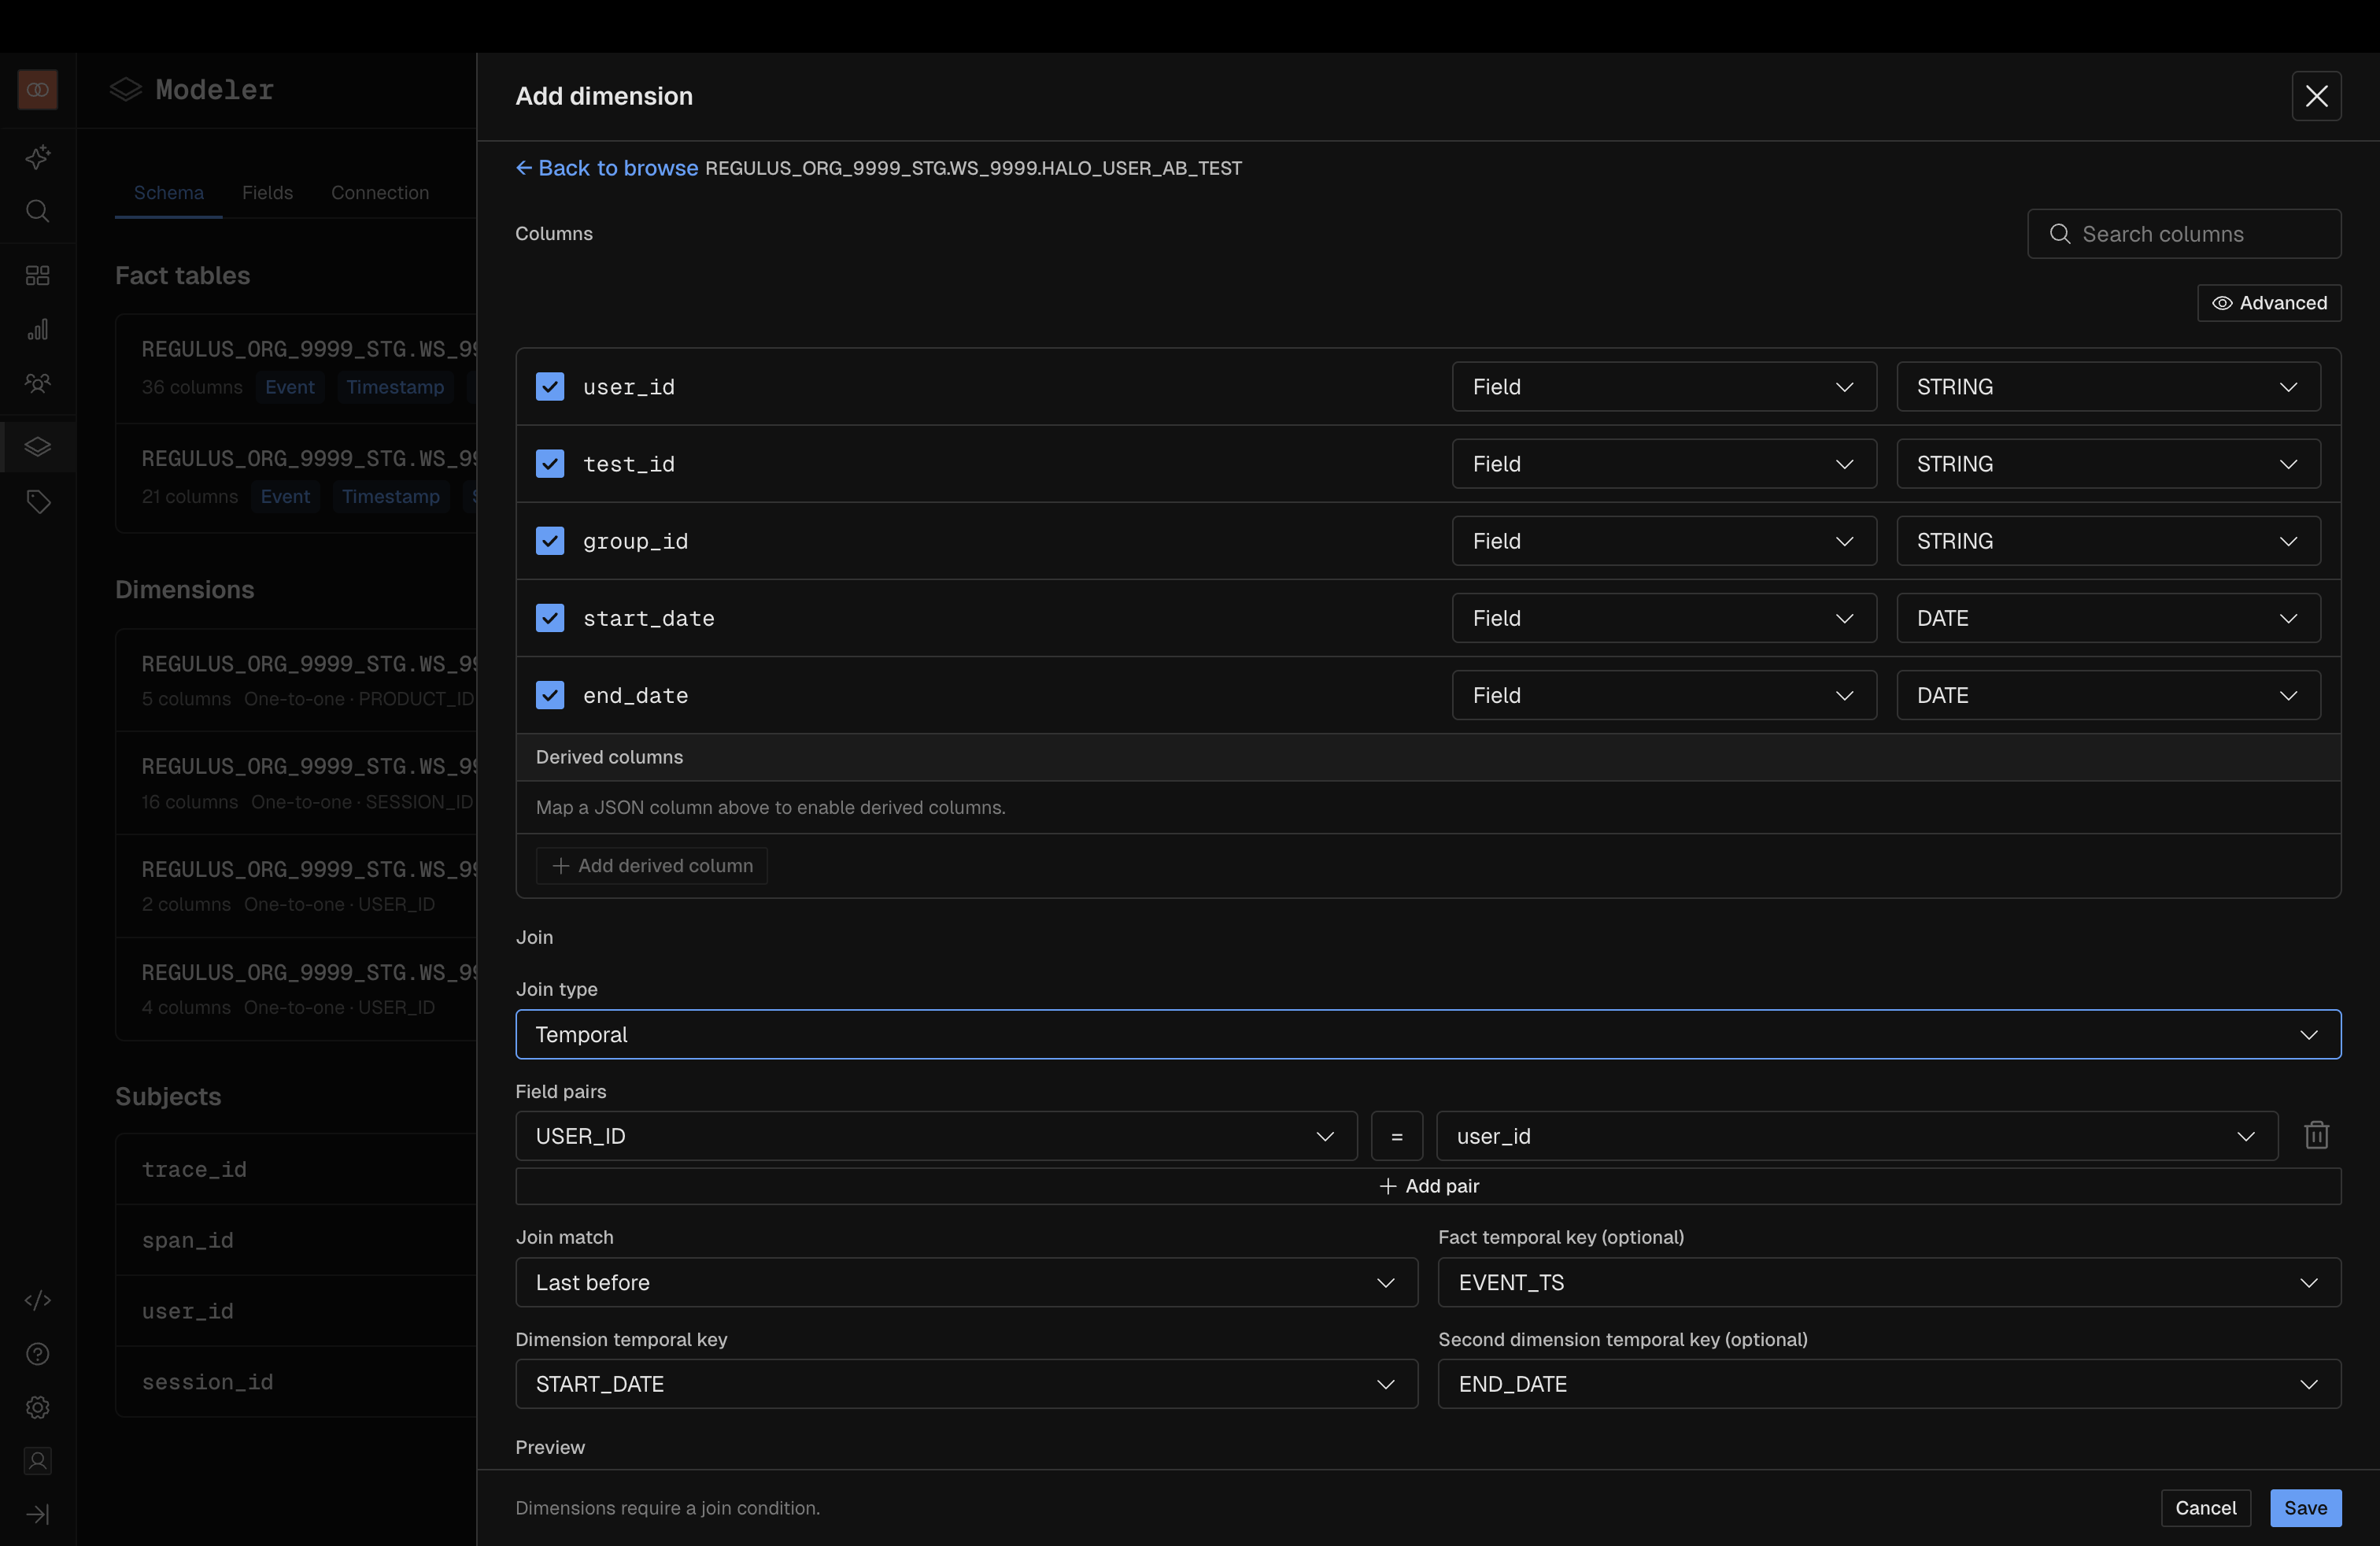Click the Save button
This screenshot has height=1546, width=2380.
pos(2305,1508)
